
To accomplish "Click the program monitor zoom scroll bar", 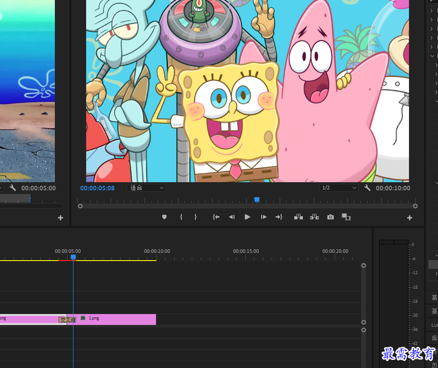I will [248, 206].
